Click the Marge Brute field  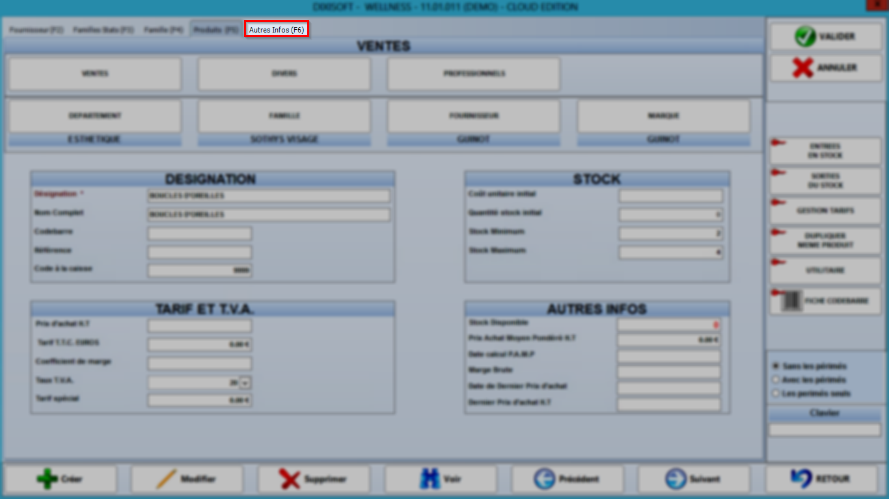tap(669, 372)
